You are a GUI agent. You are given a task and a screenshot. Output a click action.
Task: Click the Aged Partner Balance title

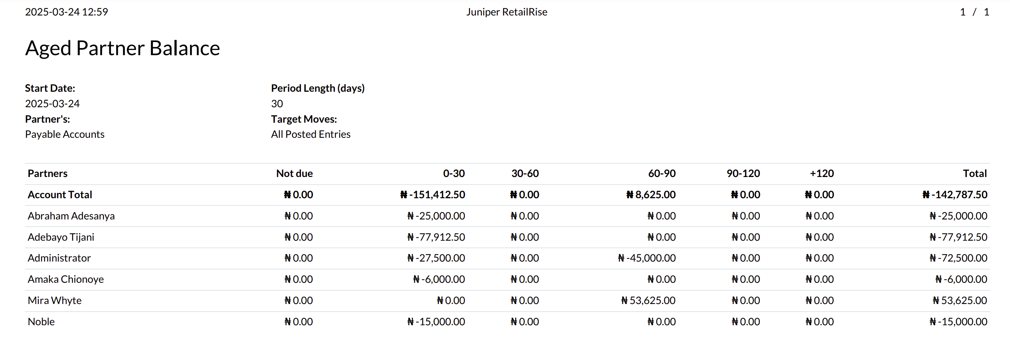click(x=122, y=48)
